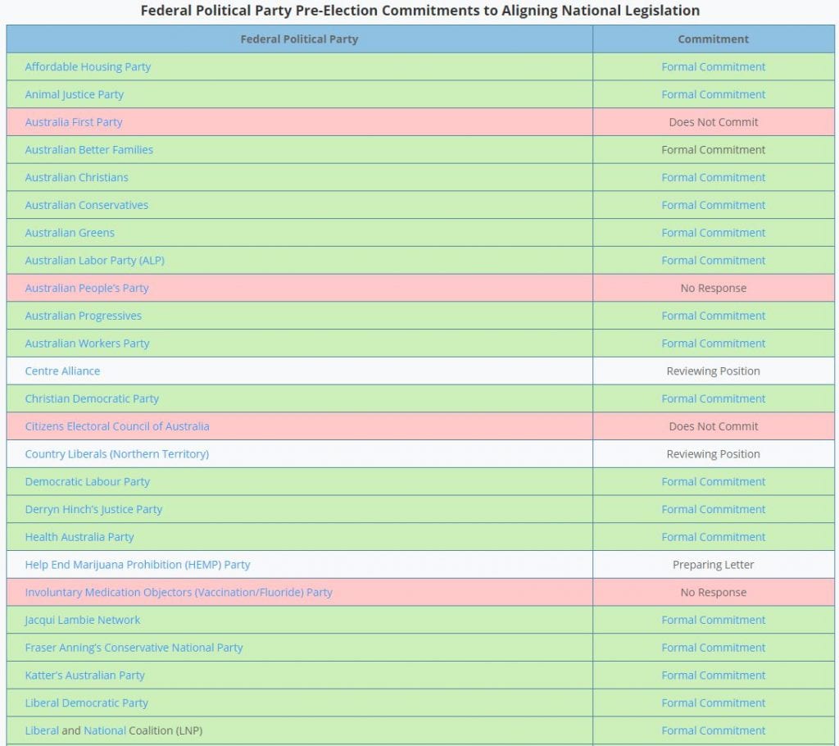This screenshot has width=839, height=746.
Task: Open Derryn Hinch's Justice Party Formal Commitment link
Action: (714, 509)
